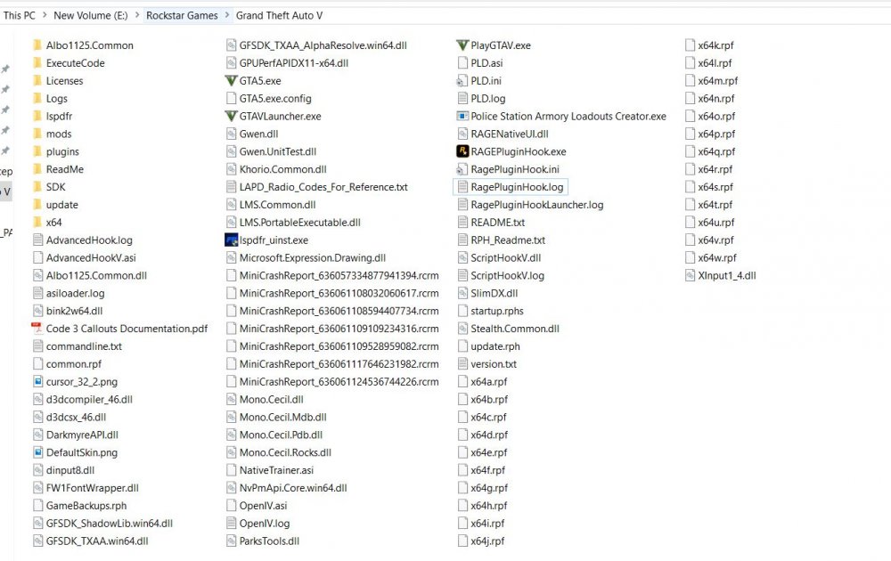Select the plugins folder

(62, 151)
